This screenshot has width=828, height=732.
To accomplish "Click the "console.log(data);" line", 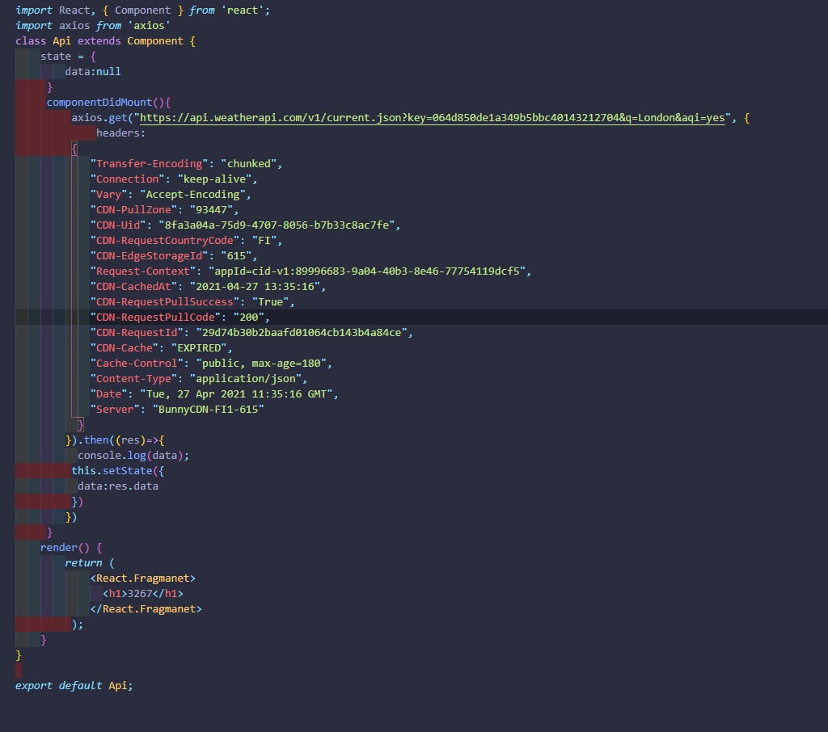I will [133, 455].
